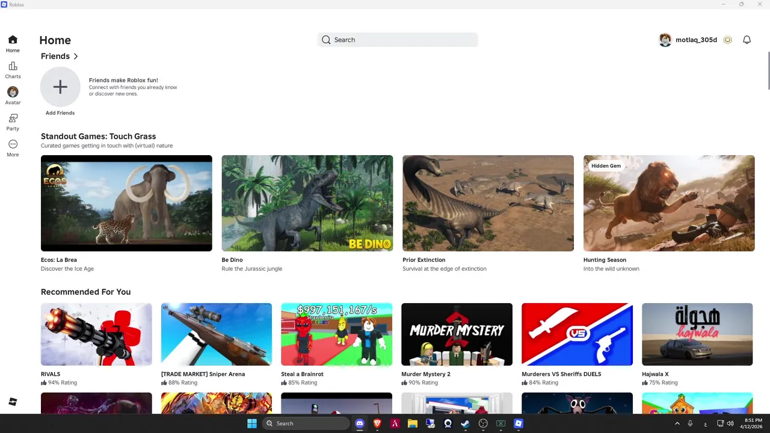Click the Recommended For You heading
The image size is (770, 433).
point(85,292)
